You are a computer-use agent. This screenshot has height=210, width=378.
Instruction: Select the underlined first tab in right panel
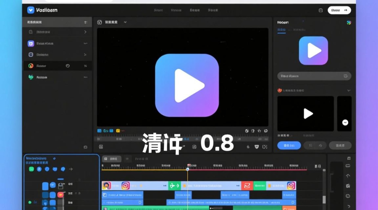tap(282, 30)
